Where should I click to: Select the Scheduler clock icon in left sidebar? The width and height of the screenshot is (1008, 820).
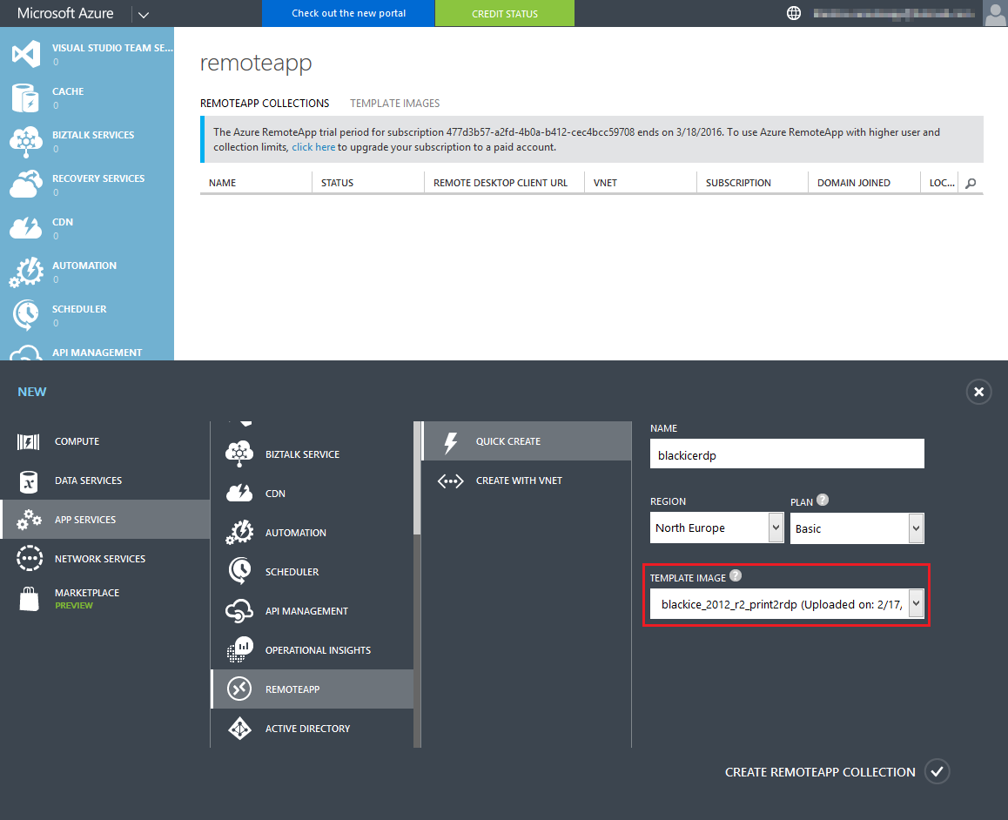[x=26, y=315]
